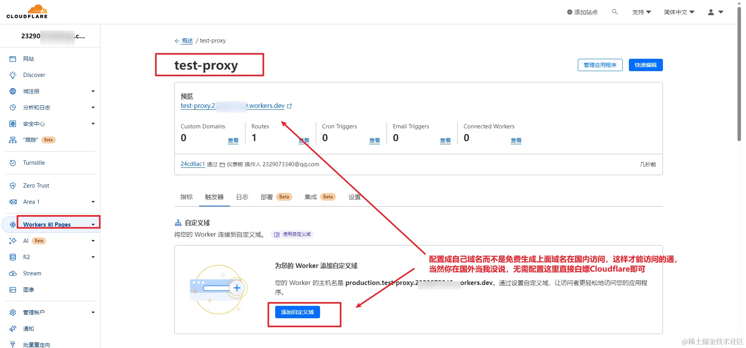The height and width of the screenshot is (348, 746).
Task: Click the Stream cloud icon
Action: coord(13,273)
